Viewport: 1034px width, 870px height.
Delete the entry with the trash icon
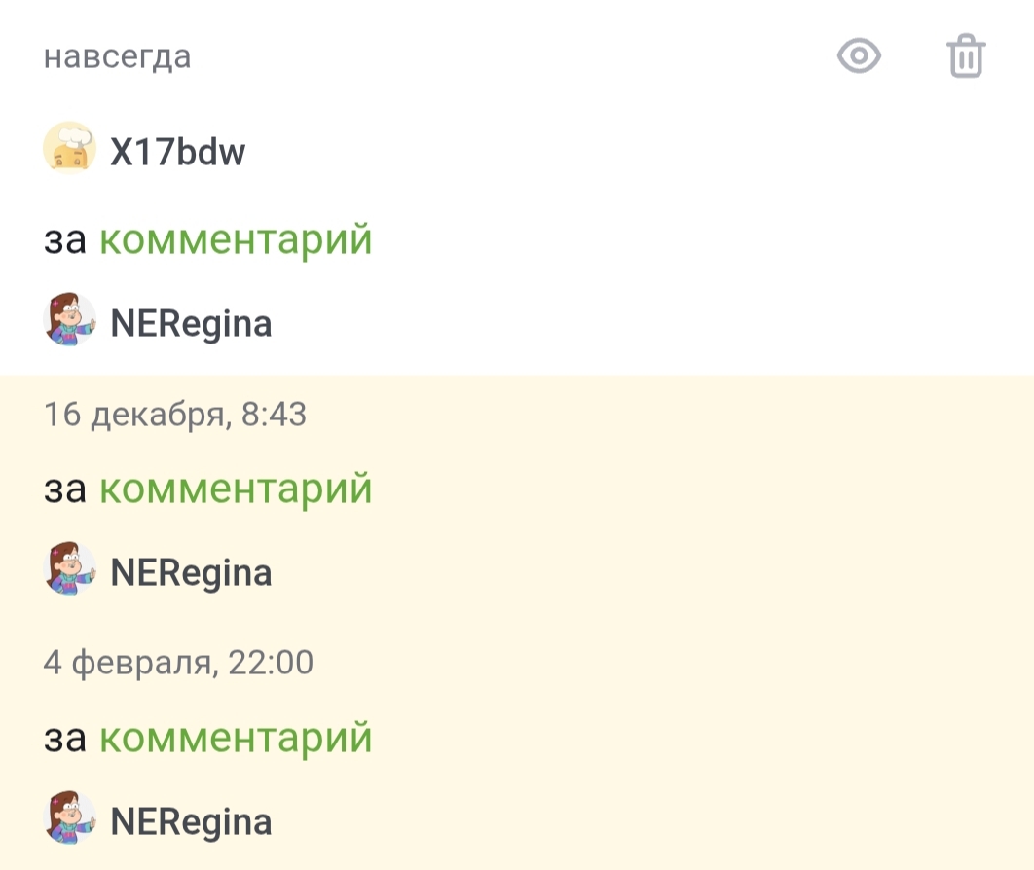point(966,55)
